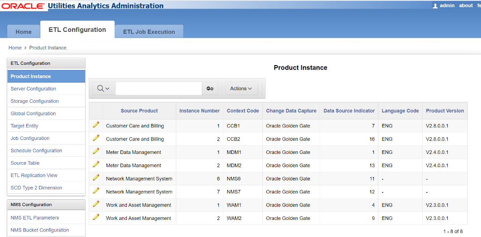
Task: Open Job Configuration in sidebar
Action: click(46, 138)
